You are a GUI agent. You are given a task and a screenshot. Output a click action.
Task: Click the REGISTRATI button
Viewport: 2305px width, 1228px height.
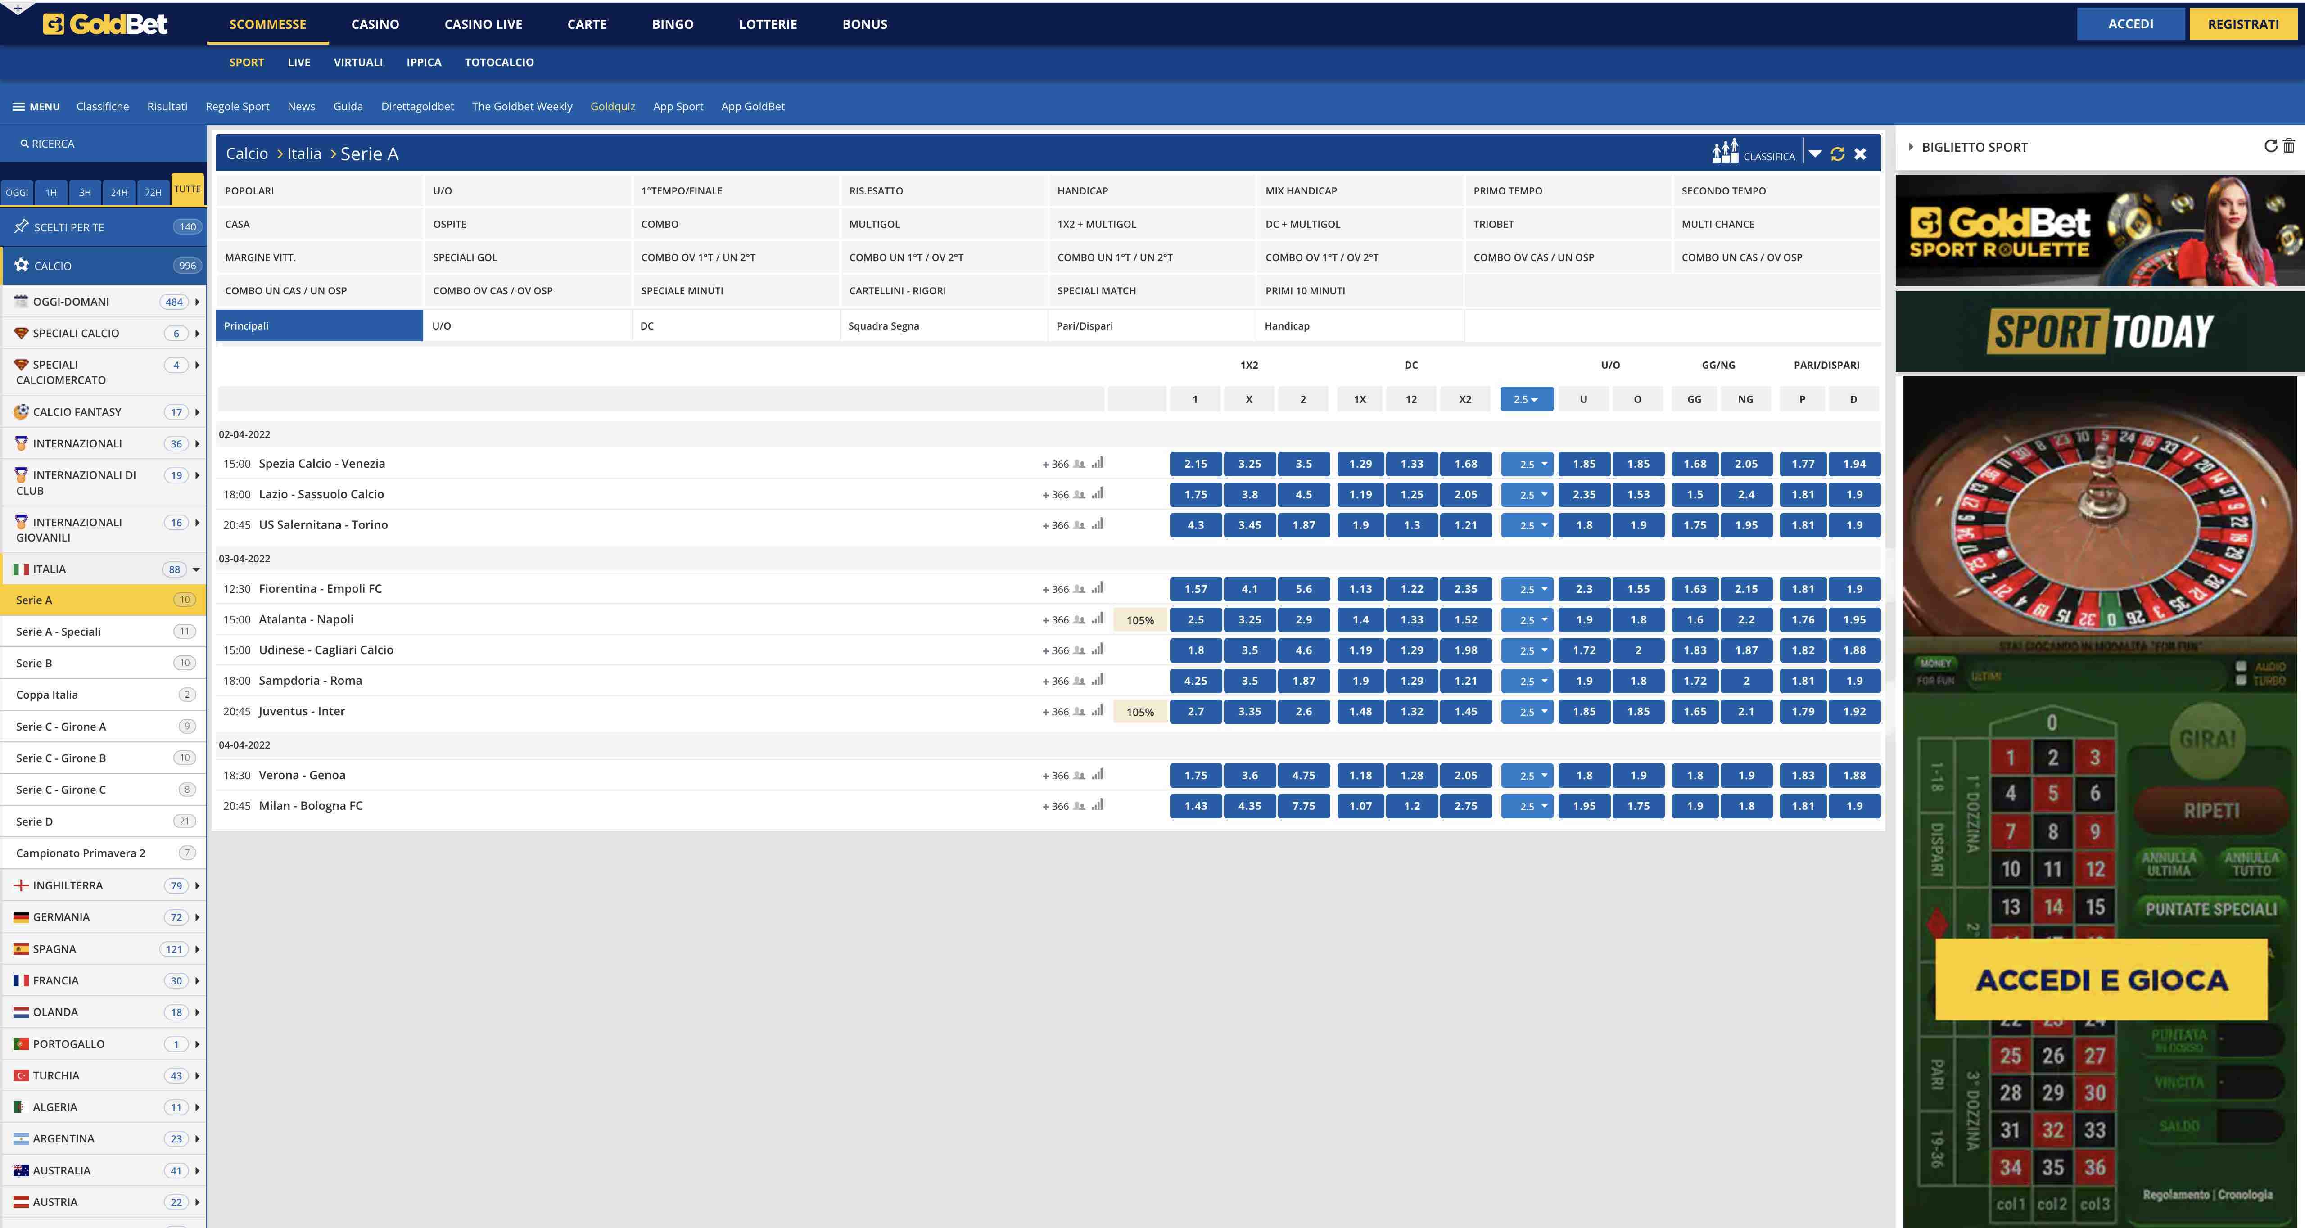pos(2242,24)
